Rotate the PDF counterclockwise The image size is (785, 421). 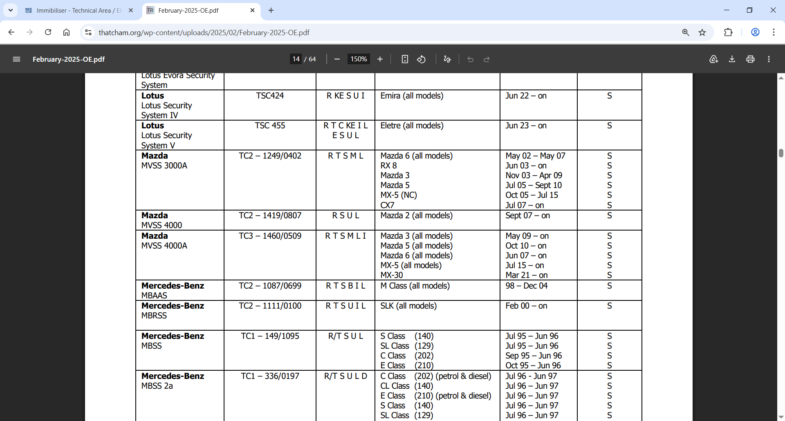[421, 59]
